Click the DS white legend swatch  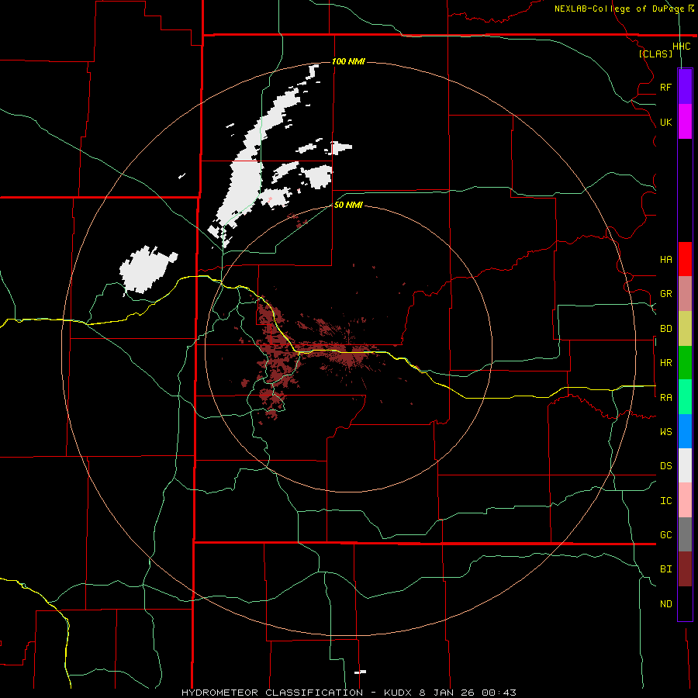pos(685,465)
